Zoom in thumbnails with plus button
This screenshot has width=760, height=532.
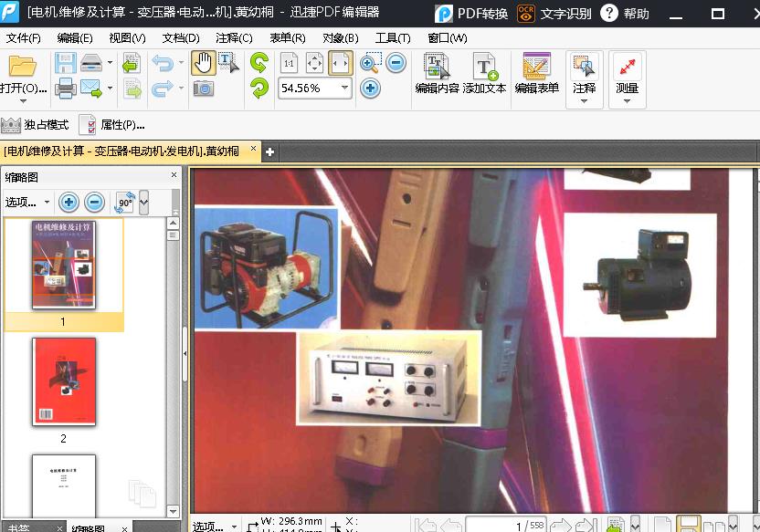pyautogui.click(x=69, y=203)
